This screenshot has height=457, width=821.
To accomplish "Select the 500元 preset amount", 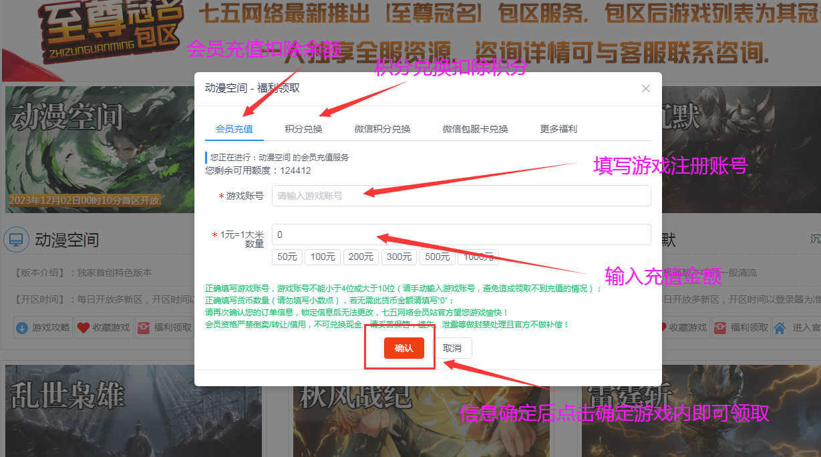I will point(438,257).
